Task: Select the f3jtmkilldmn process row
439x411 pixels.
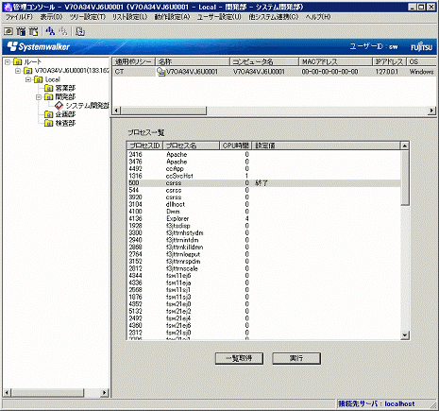Action: (x=263, y=248)
